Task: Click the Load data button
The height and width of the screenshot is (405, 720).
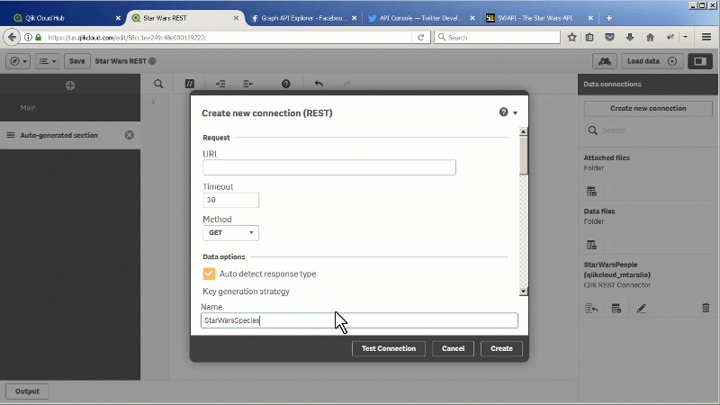Action: pyautogui.click(x=652, y=61)
